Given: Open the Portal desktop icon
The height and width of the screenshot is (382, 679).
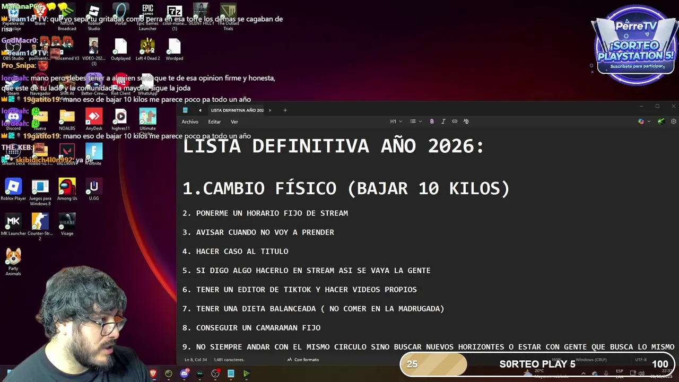Looking at the screenshot, I should (121, 15).
